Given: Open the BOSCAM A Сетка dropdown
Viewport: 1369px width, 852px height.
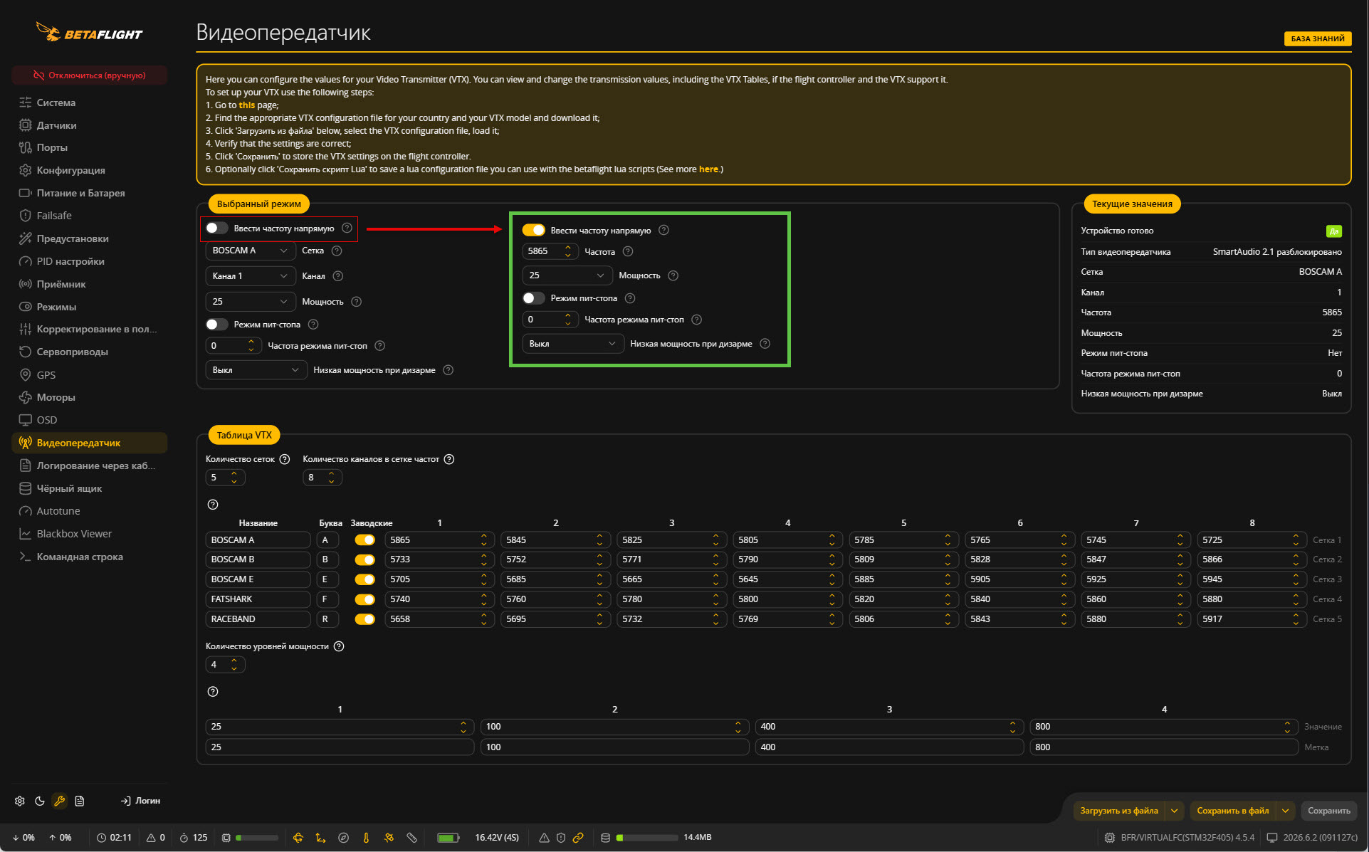Looking at the screenshot, I should click(251, 251).
